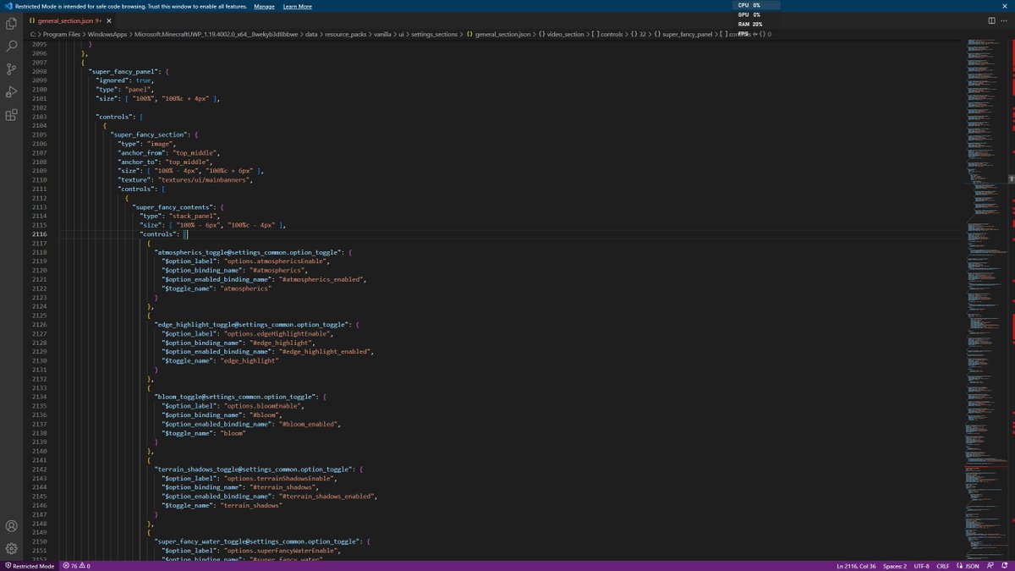
Task: Open the data breadcrumb folder
Action: (311, 34)
